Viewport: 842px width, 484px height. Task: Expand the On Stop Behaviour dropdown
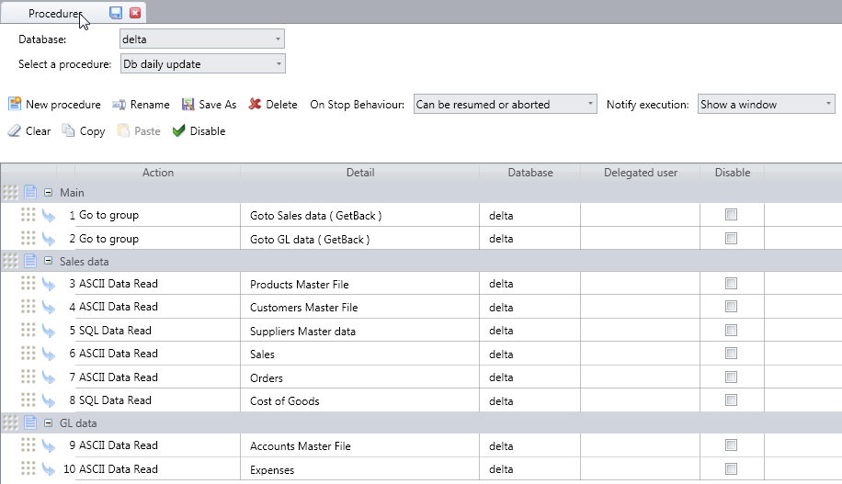pos(505,105)
